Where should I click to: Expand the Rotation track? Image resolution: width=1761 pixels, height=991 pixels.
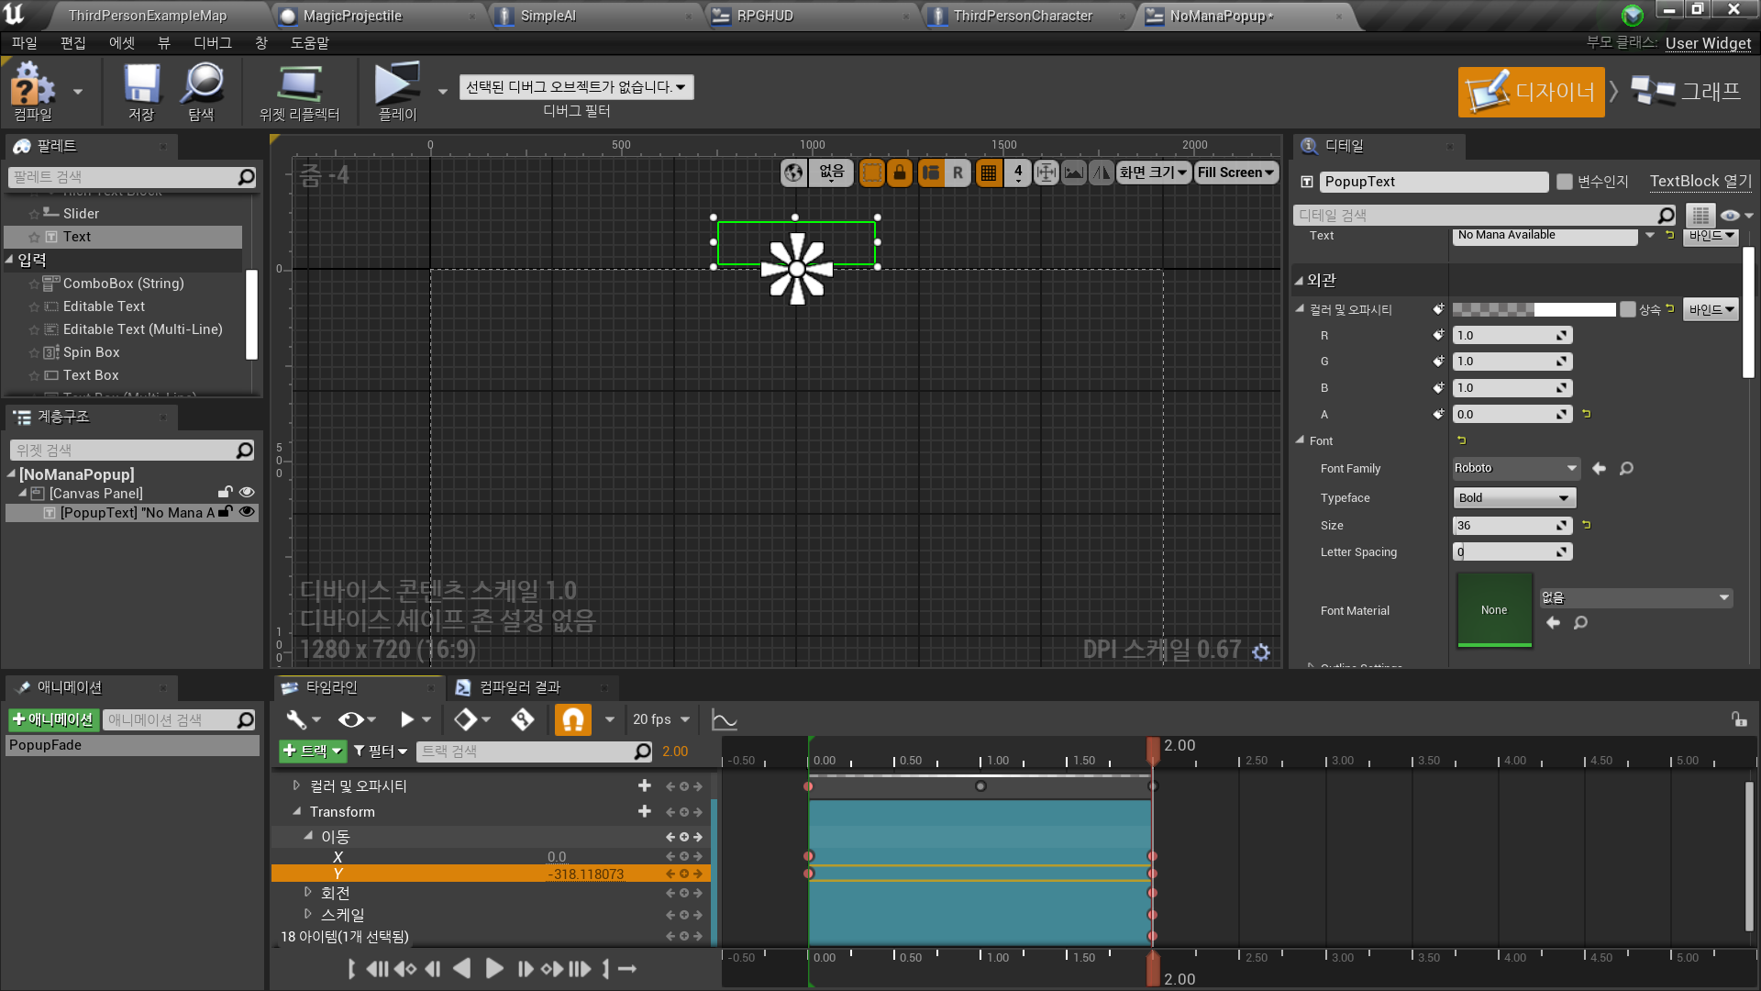coord(308,892)
